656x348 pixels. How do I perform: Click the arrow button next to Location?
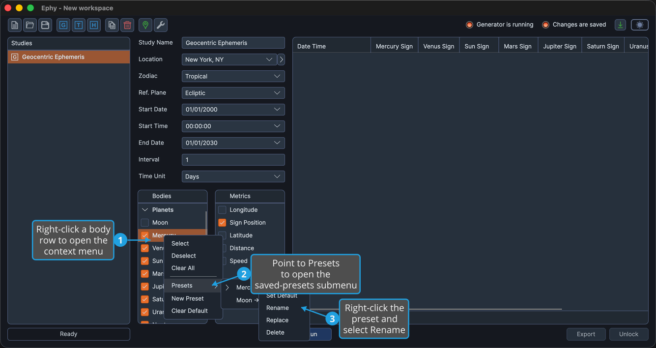(281, 59)
